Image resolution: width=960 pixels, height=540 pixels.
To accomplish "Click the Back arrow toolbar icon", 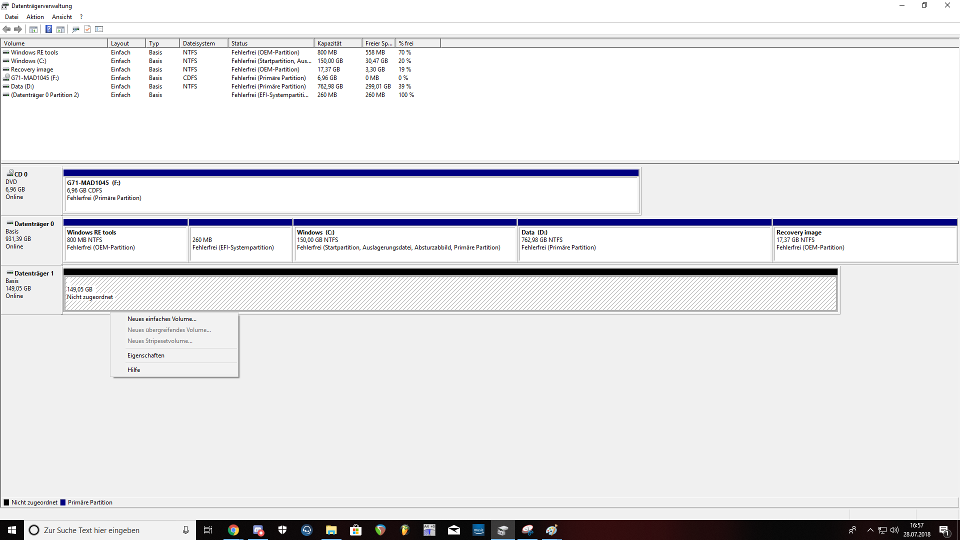I will pyautogui.click(x=6, y=29).
